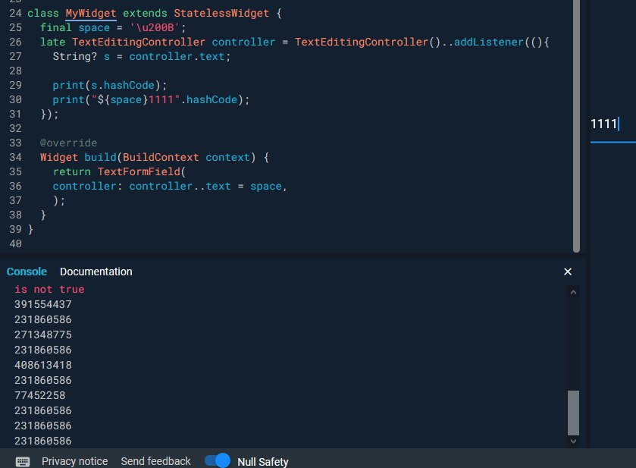This screenshot has width=636, height=468.
Task: Click 'String? s' declaration on line 27
Action: (81, 56)
